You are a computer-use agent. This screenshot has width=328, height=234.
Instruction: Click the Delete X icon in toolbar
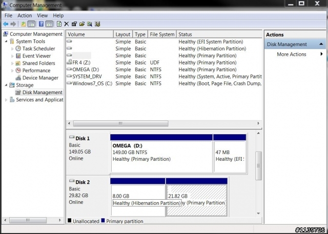coord(66,24)
